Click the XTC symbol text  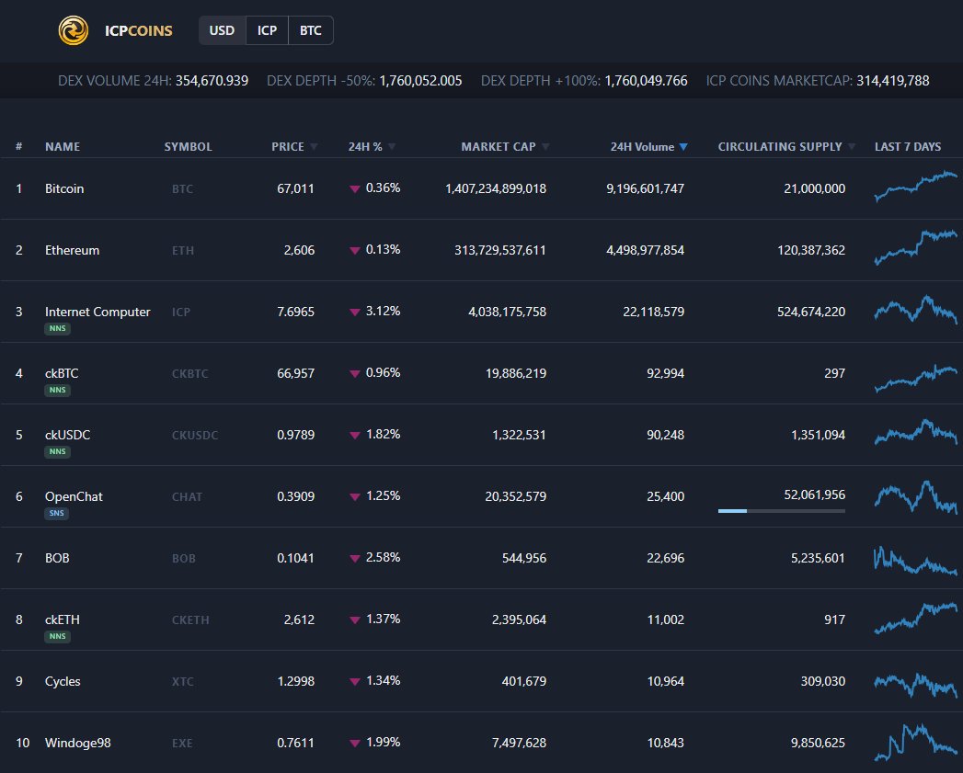tap(182, 681)
